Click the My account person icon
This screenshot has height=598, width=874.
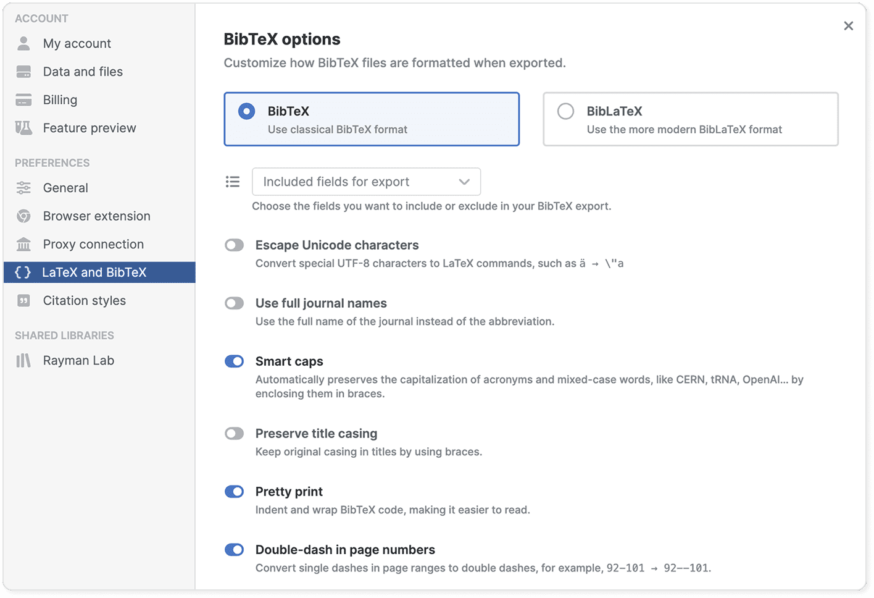[x=23, y=43]
